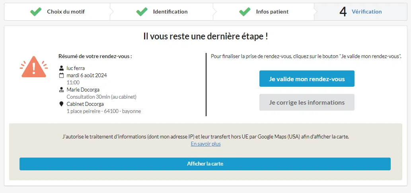This screenshot has width=411, height=193.
Task: Click green checkmark on Infos patient step
Action: point(245,12)
